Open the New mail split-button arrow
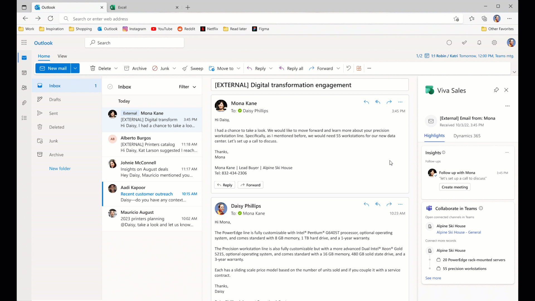Viewport: 535px width, 301px height. pos(75,68)
